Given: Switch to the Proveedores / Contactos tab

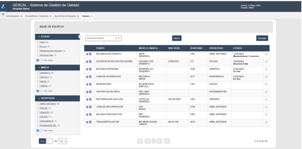Looking at the screenshot, I should point(37,16).
